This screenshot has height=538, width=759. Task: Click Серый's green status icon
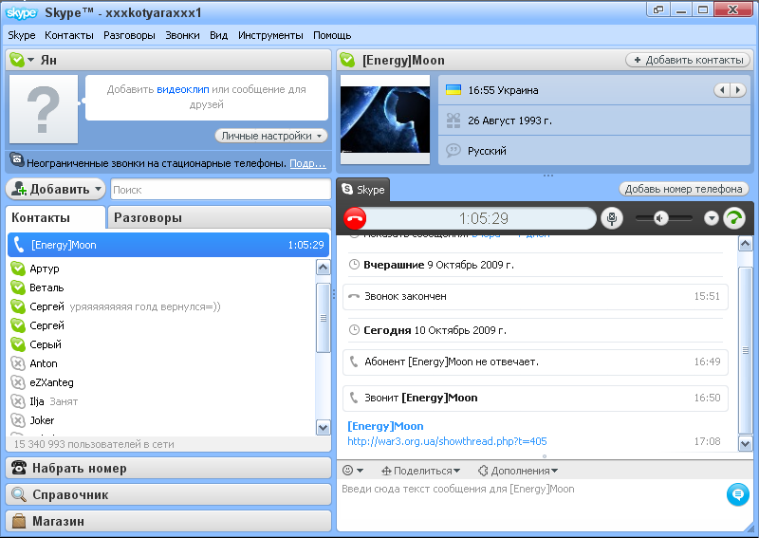click(x=18, y=344)
